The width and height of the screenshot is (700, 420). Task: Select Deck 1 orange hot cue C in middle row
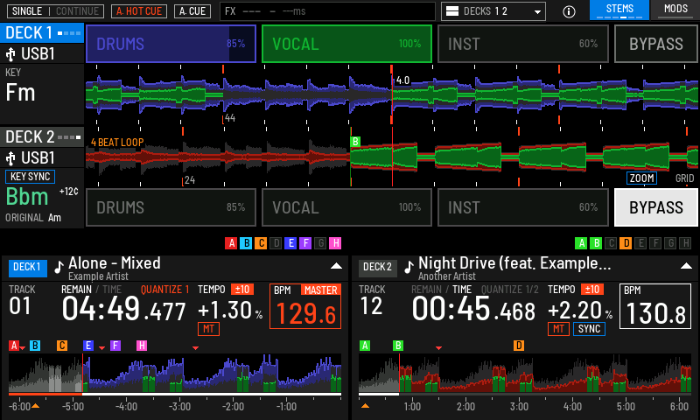261,243
